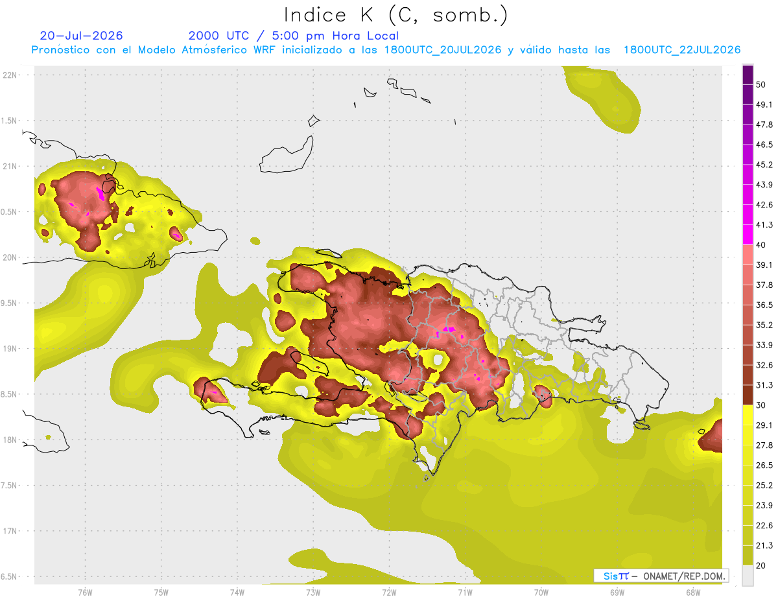Click the '43.9' colorbar value
This screenshot has width=778, height=601.
tap(764, 185)
